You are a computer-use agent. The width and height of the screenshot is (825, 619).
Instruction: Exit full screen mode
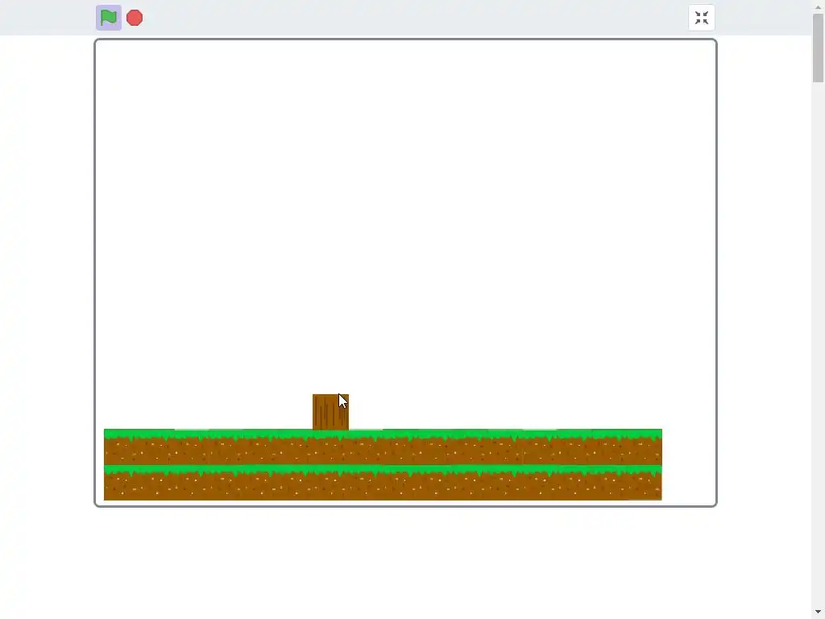[702, 18]
